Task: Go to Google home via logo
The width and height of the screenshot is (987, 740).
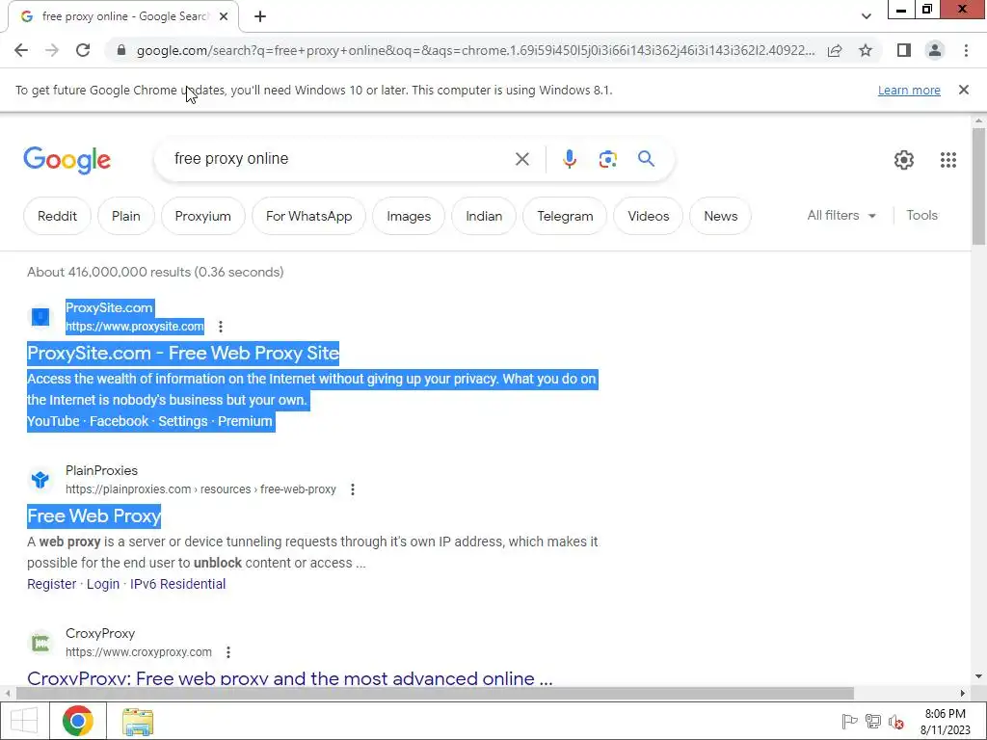Action: [67, 160]
